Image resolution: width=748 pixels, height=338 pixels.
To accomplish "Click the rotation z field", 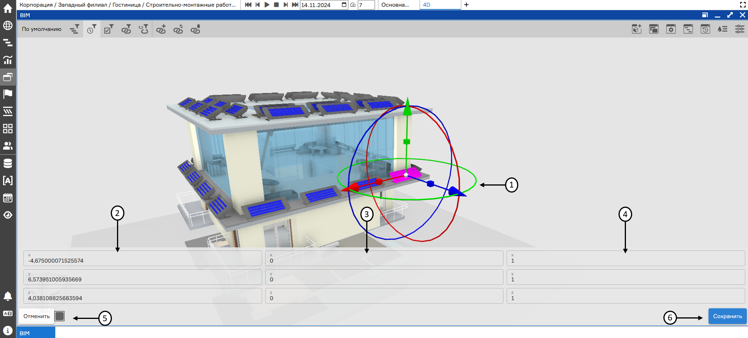I will click(x=384, y=296).
